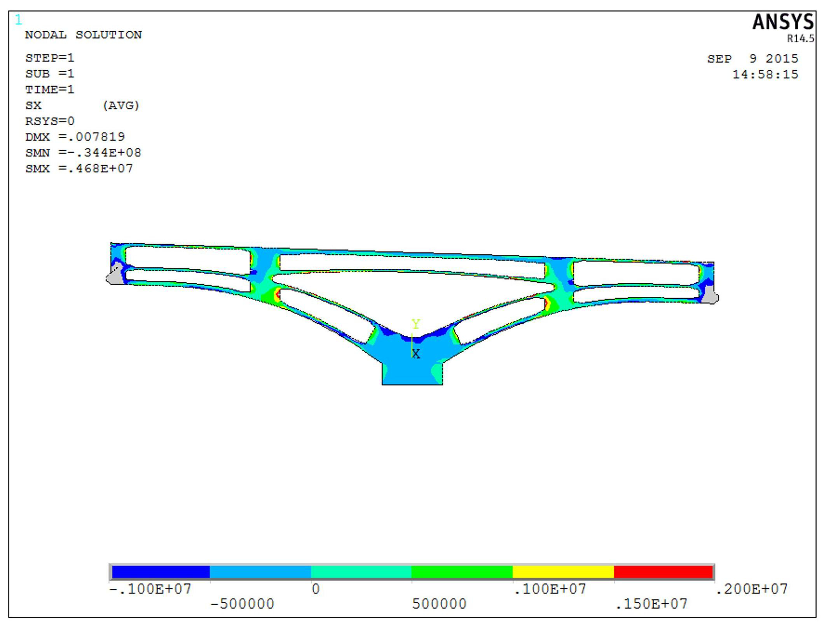Click the SMX =.468E+07 value
Viewport: 824px width, 623px height.
(x=79, y=169)
